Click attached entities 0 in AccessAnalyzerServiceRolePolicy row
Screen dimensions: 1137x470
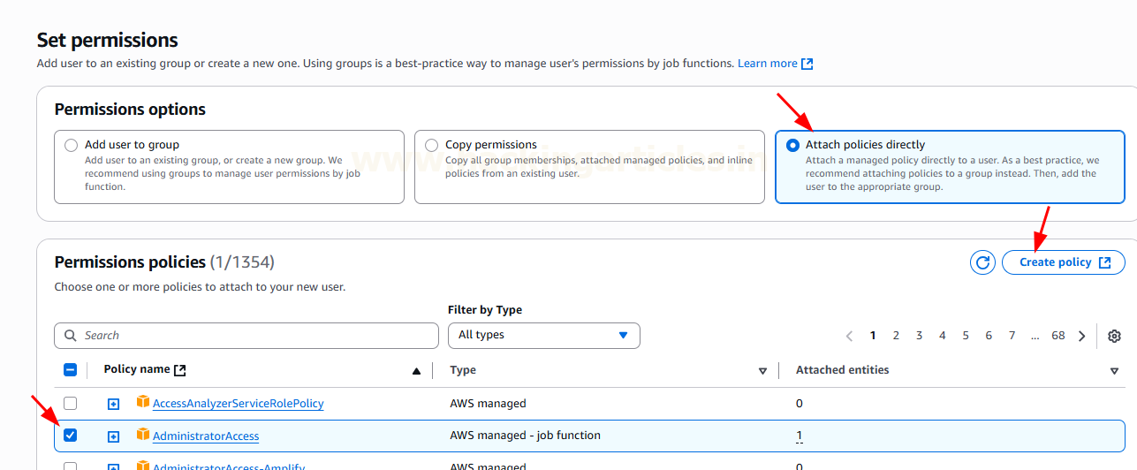800,404
